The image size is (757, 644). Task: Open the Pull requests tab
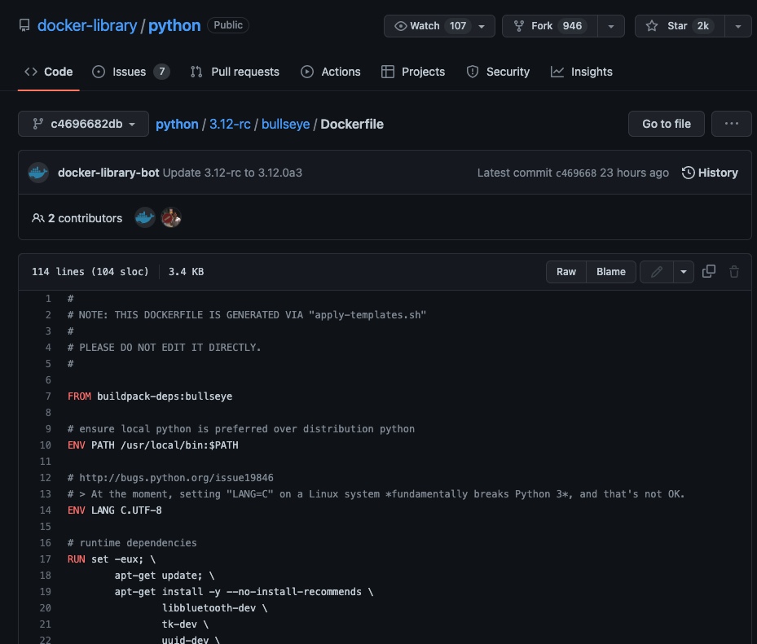click(235, 72)
